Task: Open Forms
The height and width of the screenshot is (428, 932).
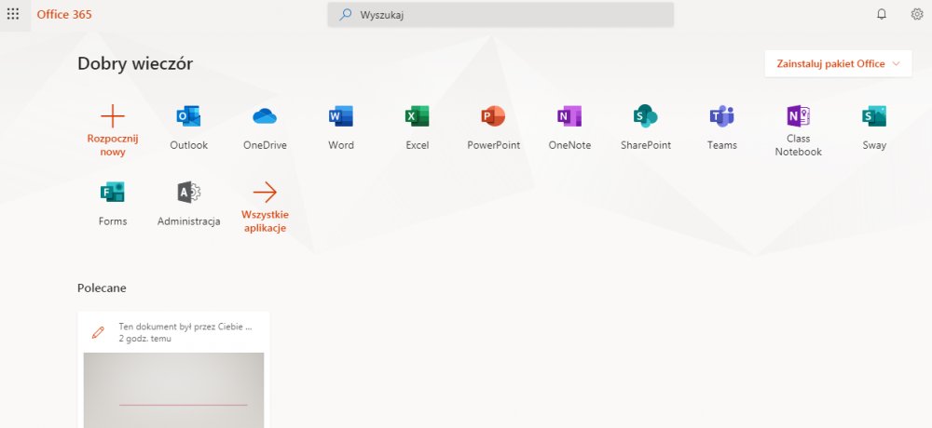Action: tap(113, 193)
